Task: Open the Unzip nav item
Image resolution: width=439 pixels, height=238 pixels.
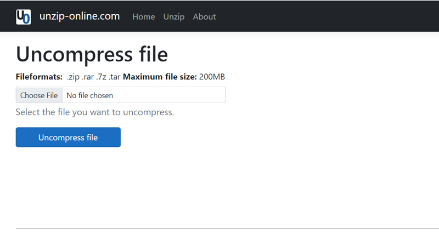Action: point(174,17)
